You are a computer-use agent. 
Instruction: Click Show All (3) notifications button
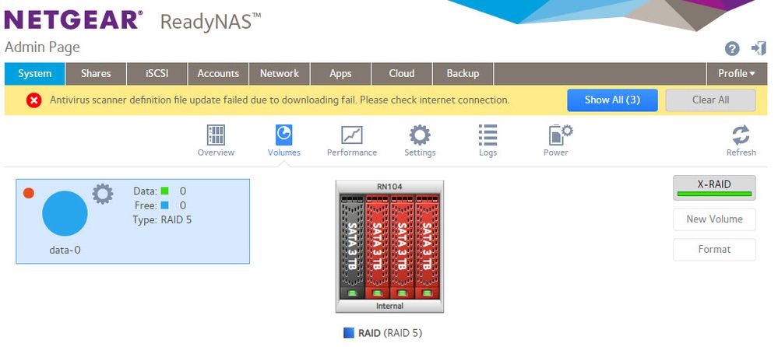(x=612, y=100)
